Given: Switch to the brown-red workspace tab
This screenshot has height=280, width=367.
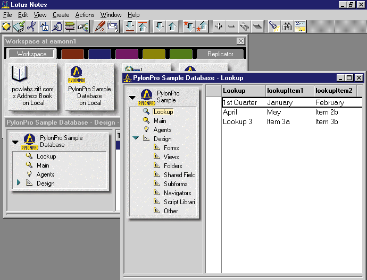Looking at the screenshot, I should 72,54.
